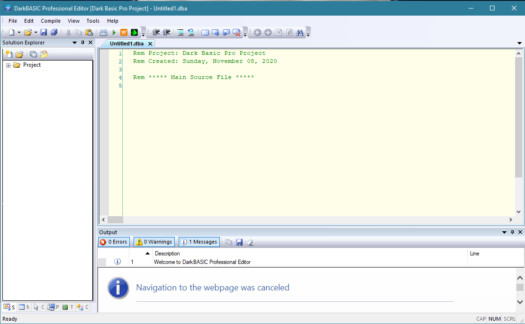The height and width of the screenshot is (324, 525).
Task: Open the Compile menu
Action: tap(51, 21)
